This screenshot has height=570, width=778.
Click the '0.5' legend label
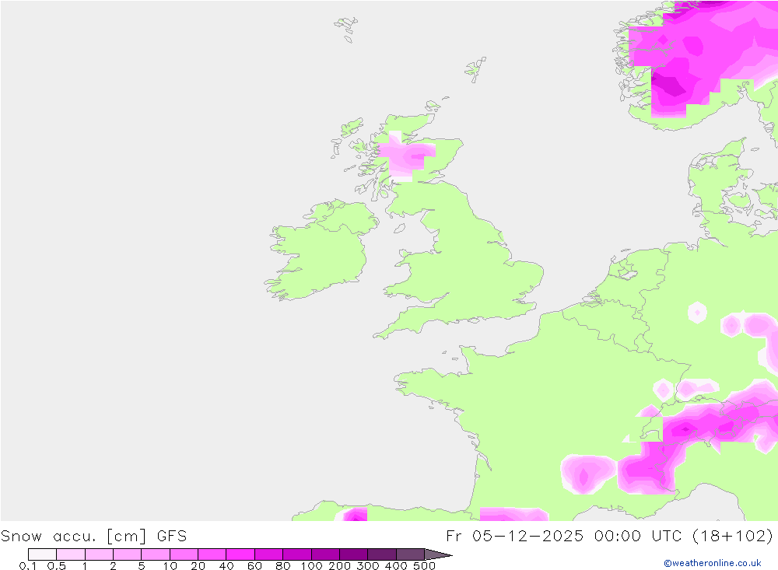(57, 565)
